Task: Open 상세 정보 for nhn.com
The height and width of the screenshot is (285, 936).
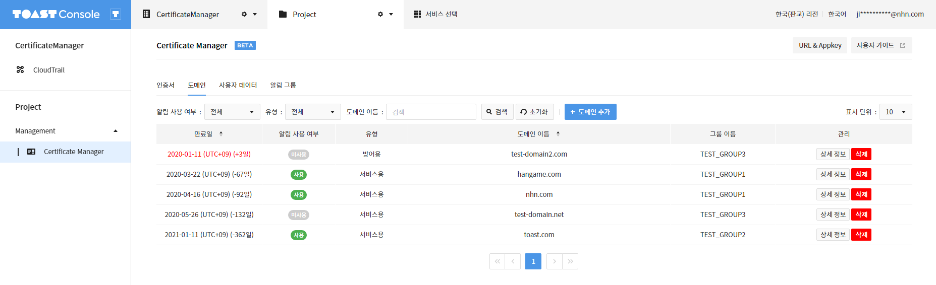Action: (833, 194)
